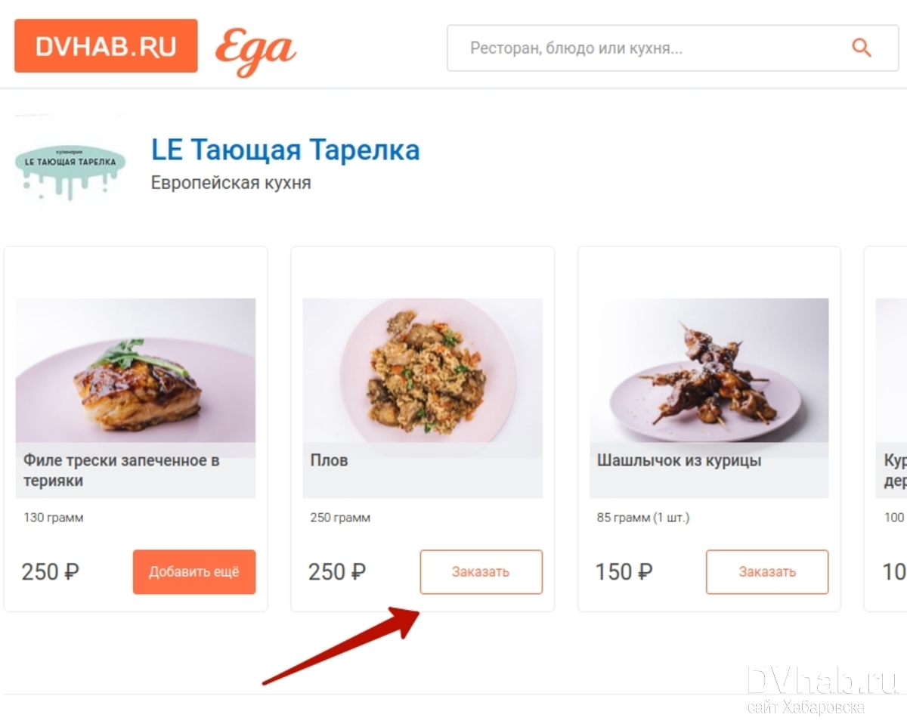Select the Филе трески запеченное в терияки title
Screen dimensions: 907x724
pos(122,470)
